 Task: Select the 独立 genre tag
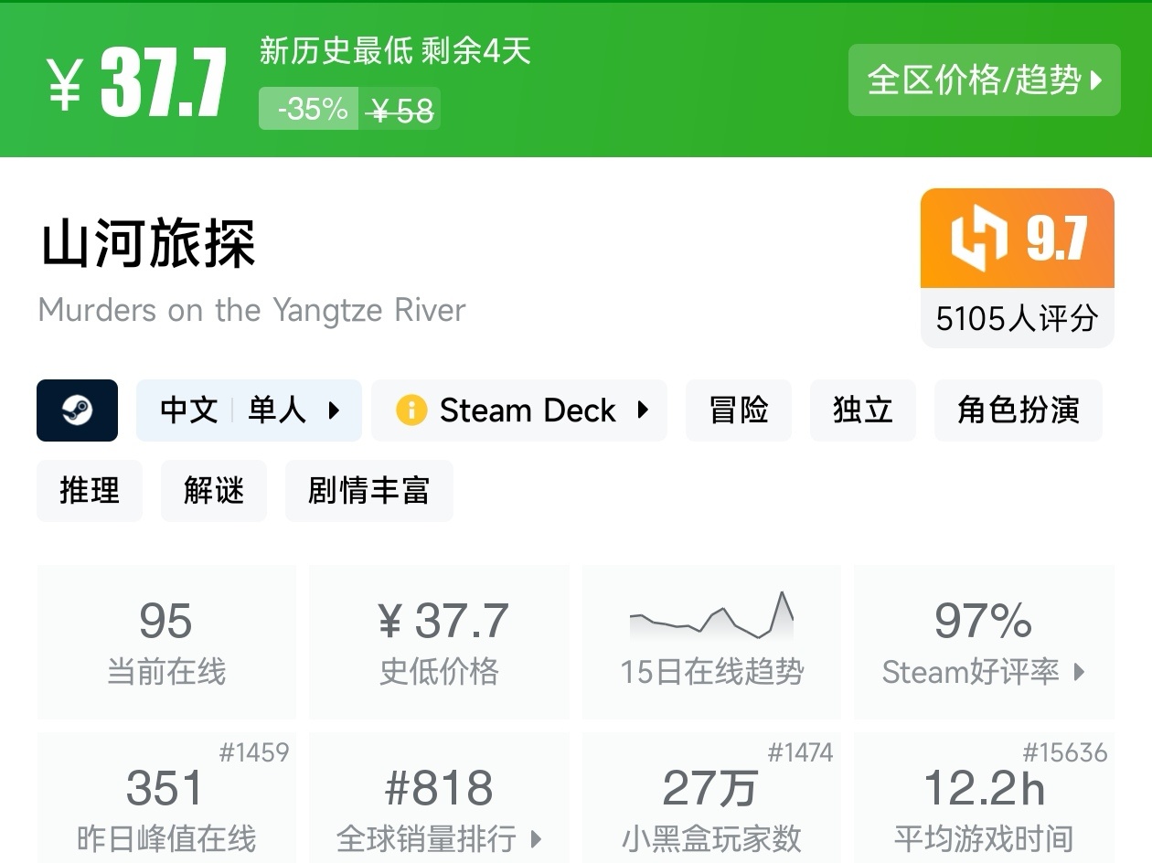(x=863, y=410)
